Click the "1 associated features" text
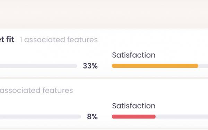Screen dimensions: 208x130 [x=59, y=40]
